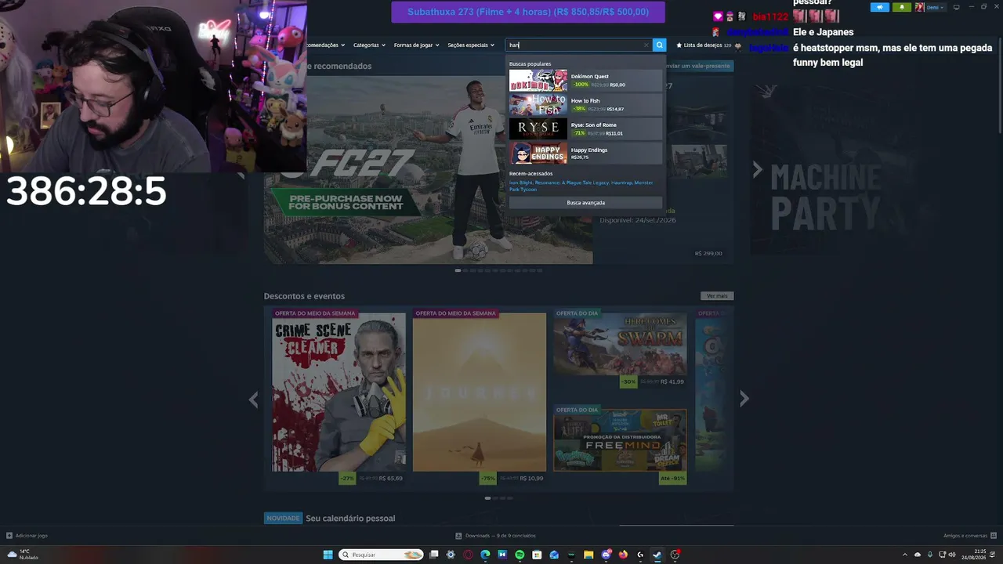Screen dimensions: 1003x564
Task: Open the Steam announcements megaphone button
Action: coord(879,7)
